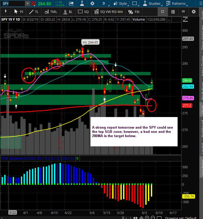Click the chart horizontal scrollbar handle
Viewport: 203px width, 219px height.
point(123,218)
